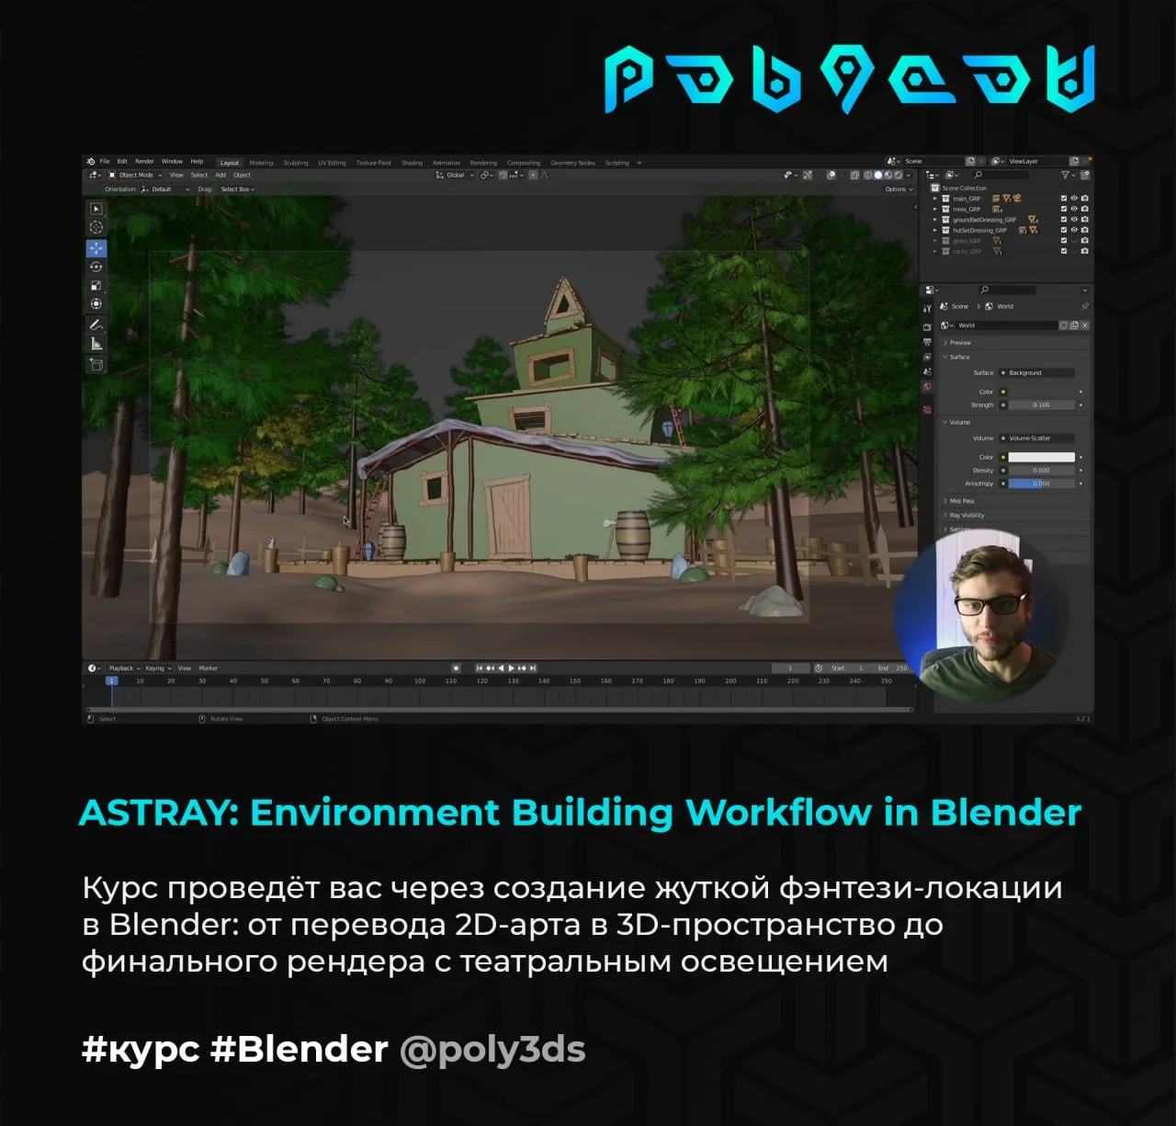Click the fake user shield for World
This screenshot has width=1176, height=1126.
pos(1063,325)
